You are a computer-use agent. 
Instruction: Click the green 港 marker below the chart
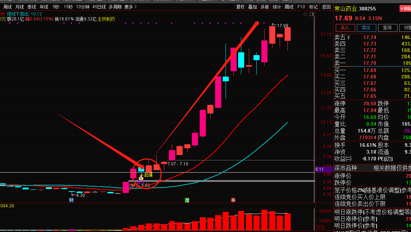point(187,200)
